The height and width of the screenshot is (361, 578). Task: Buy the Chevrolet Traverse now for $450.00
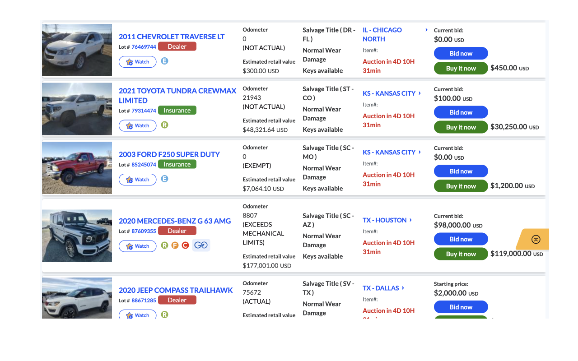pos(461,68)
